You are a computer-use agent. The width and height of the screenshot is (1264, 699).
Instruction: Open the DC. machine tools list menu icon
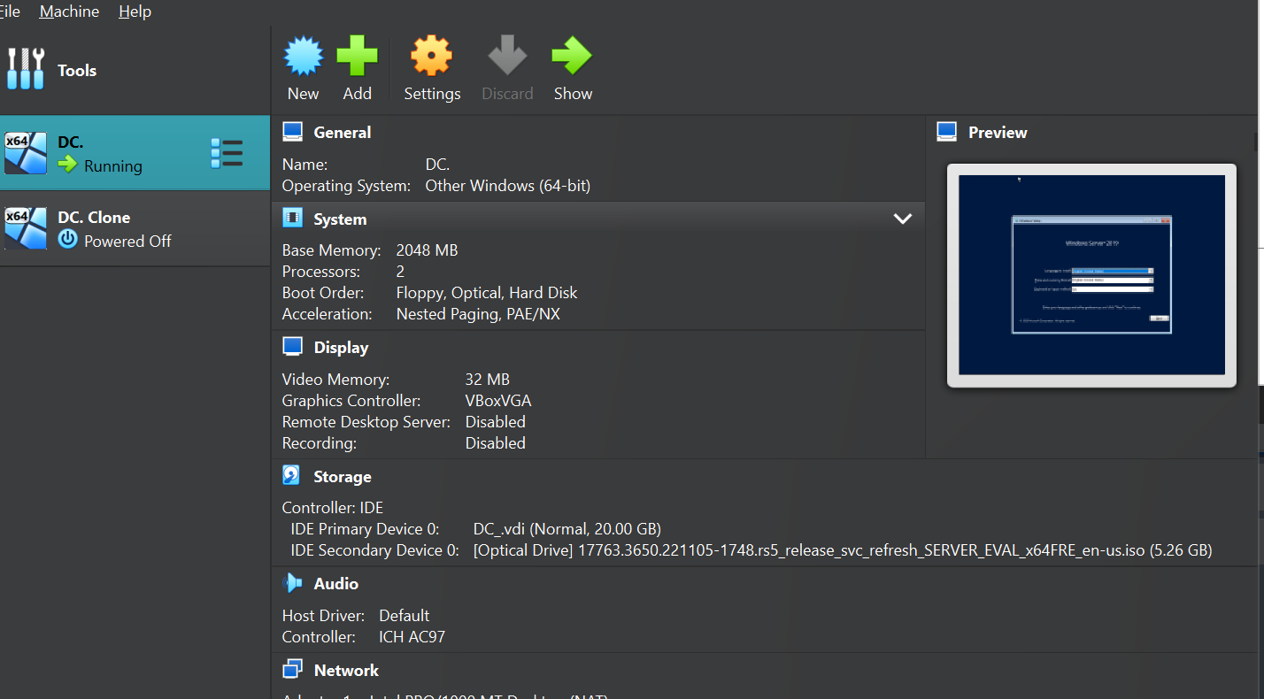(x=227, y=153)
